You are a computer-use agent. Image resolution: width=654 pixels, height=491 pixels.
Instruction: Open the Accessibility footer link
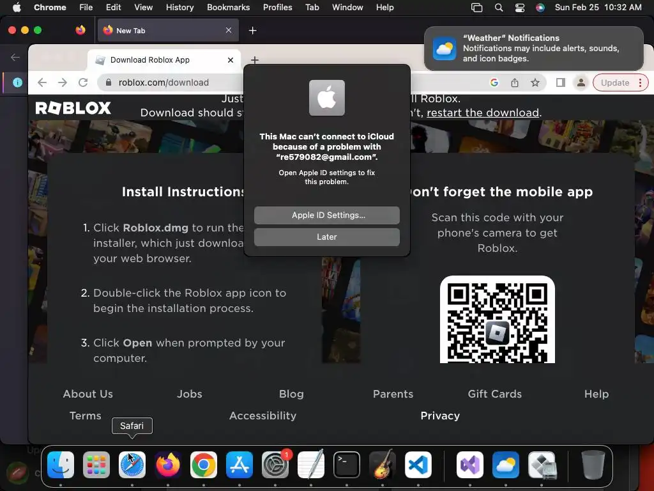click(x=262, y=416)
